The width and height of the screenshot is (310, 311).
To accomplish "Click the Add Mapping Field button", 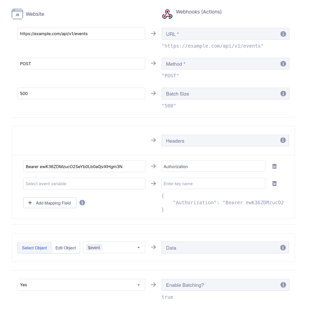I will click(x=50, y=202).
